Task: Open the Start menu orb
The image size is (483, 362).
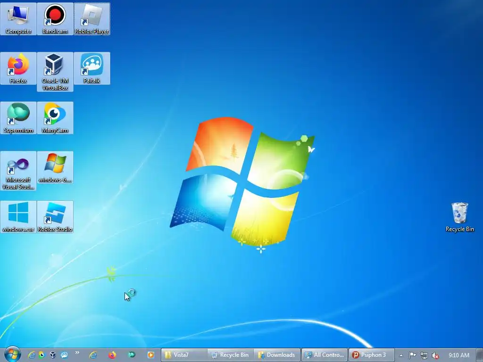Action: pyautogui.click(x=12, y=354)
